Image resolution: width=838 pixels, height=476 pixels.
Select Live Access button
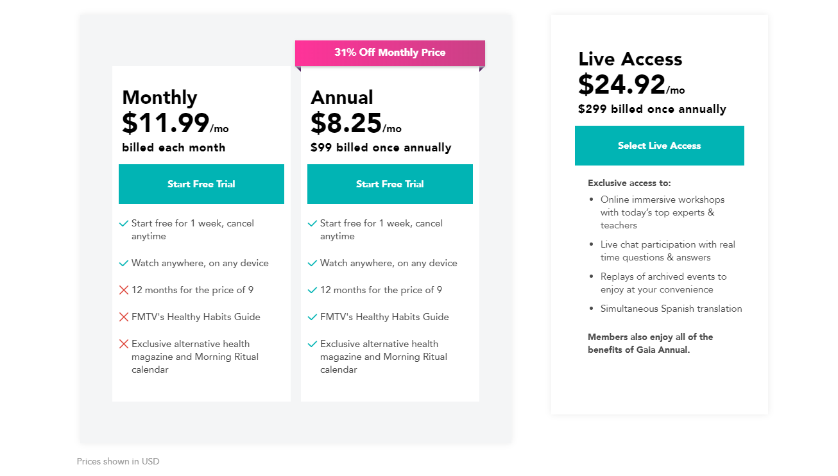pyautogui.click(x=660, y=146)
